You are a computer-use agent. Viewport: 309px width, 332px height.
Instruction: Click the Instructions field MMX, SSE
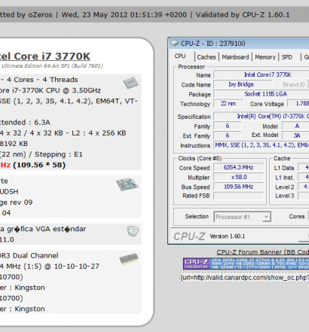click(x=262, y=145)
